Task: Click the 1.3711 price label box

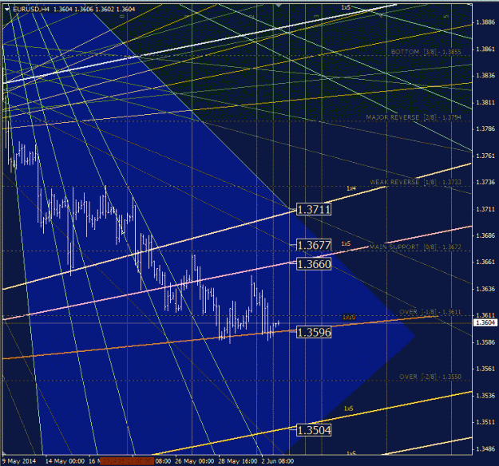Action: [x=314, y=210]
